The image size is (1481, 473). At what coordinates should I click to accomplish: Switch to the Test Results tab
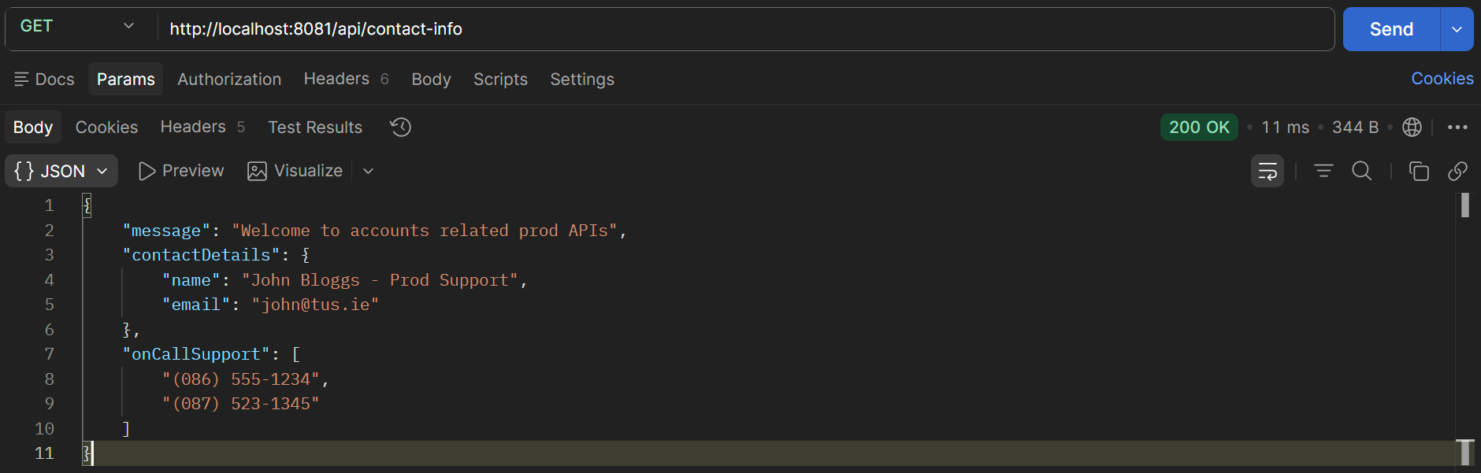[315, 127]
